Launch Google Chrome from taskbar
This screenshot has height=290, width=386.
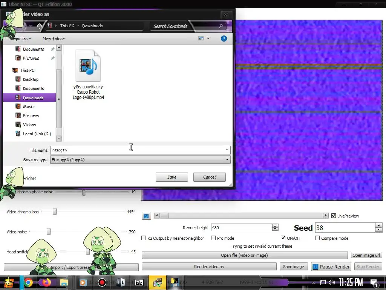tap(28, 282)
